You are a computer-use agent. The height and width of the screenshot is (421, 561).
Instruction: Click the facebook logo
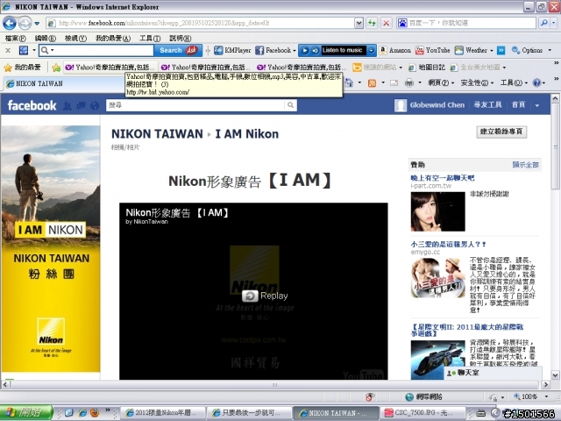pyautogui.click(x=32, y=105)
